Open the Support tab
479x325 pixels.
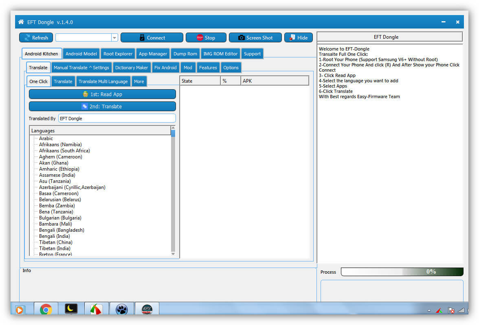click(253, 54)
